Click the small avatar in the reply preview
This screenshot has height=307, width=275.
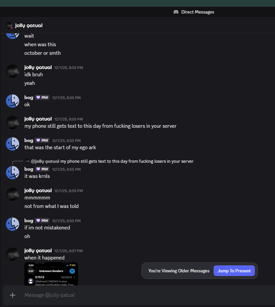click(27, 161)
